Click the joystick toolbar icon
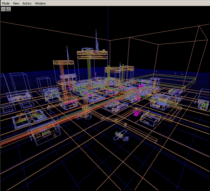210x191 pixels. [x=9, y=9]
